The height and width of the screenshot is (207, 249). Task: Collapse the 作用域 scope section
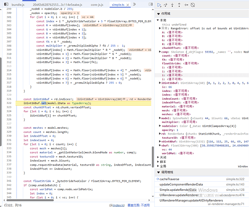tap(165, 13)
